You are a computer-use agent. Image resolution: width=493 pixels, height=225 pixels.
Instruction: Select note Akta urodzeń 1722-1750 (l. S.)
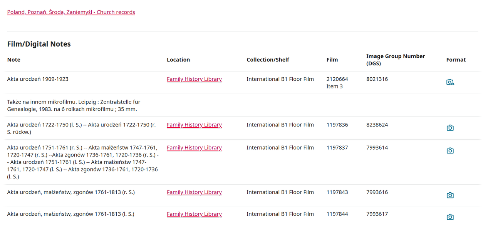click(x=82, y=128)
